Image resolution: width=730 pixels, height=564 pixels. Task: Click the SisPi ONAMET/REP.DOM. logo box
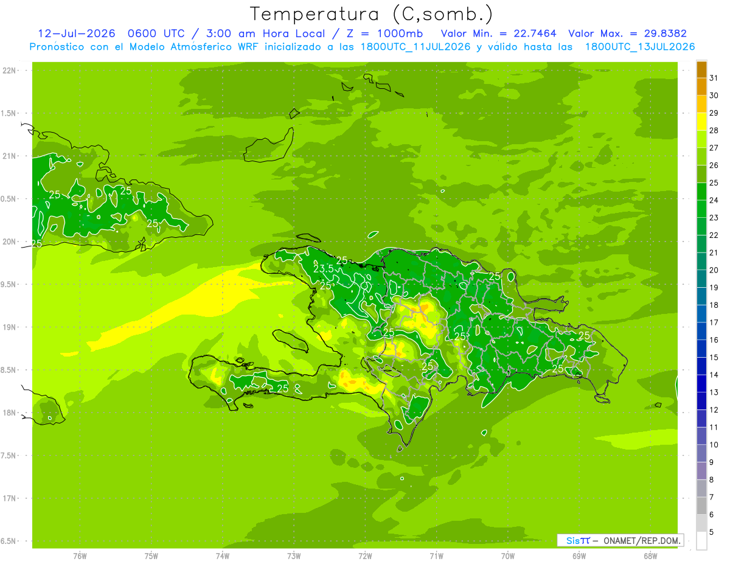[x=620, y=540]
